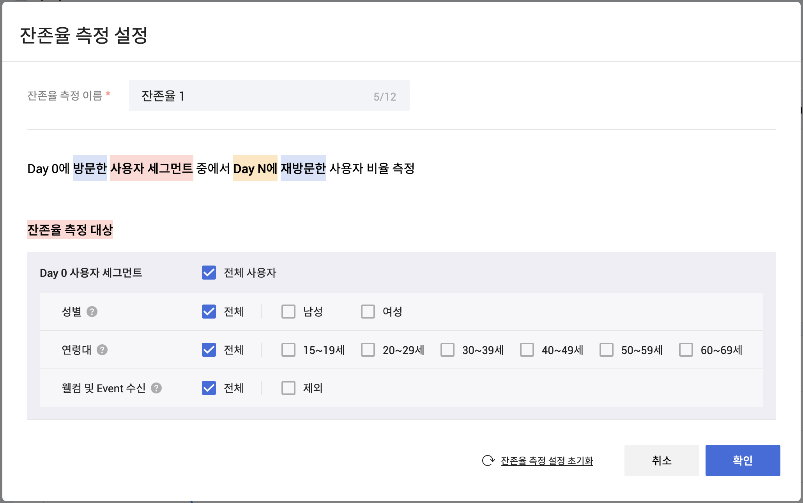
Task: Click help icon beside 웰컴 및 Event 수신
Action: [156, 388]
